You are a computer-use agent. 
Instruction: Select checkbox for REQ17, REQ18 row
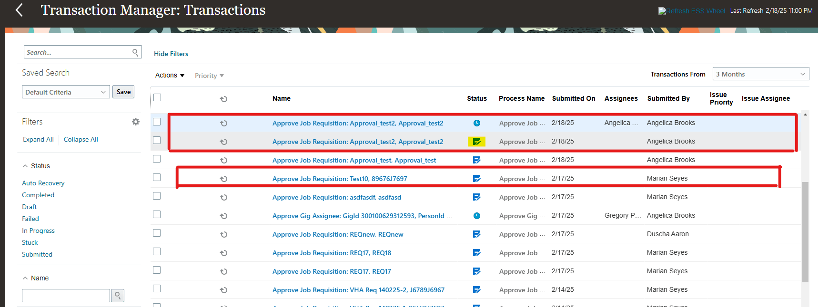click(157, 251)
